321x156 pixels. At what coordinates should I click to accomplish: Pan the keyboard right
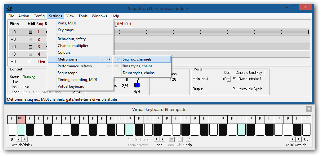[x=162, y=139]
